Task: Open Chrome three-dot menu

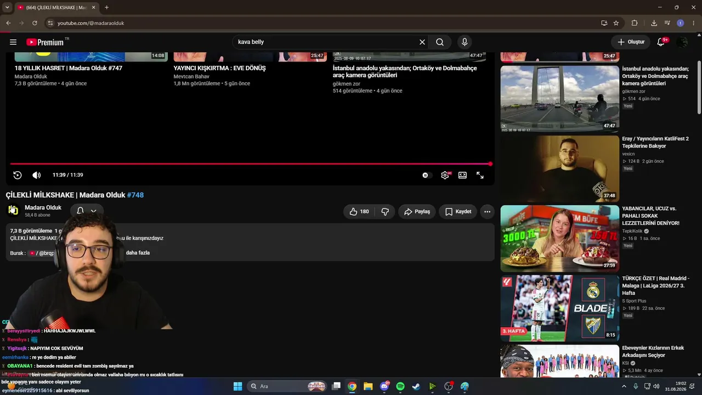Action: [694, 23]
